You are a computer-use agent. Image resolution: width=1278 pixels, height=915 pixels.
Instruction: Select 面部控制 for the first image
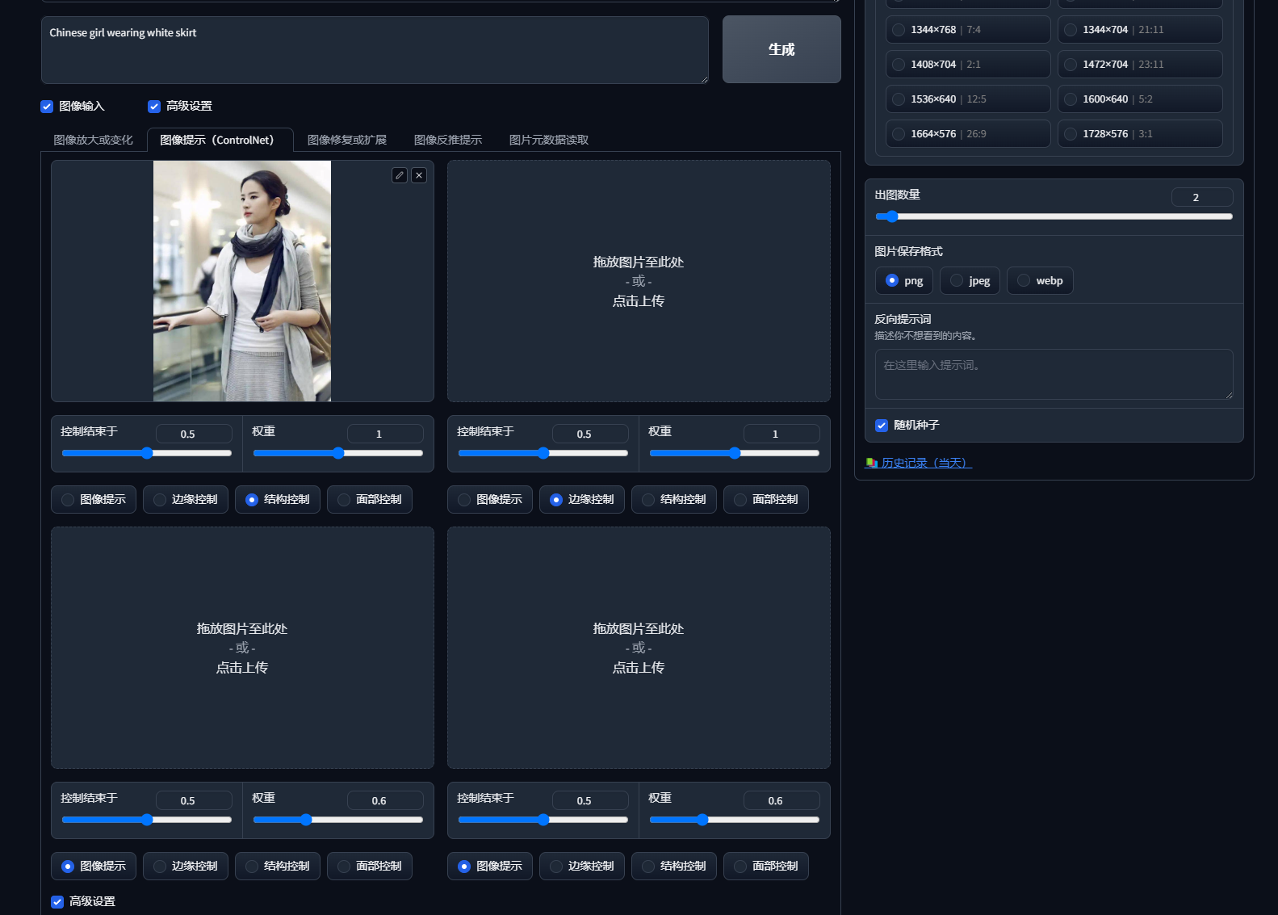(370, 500)
